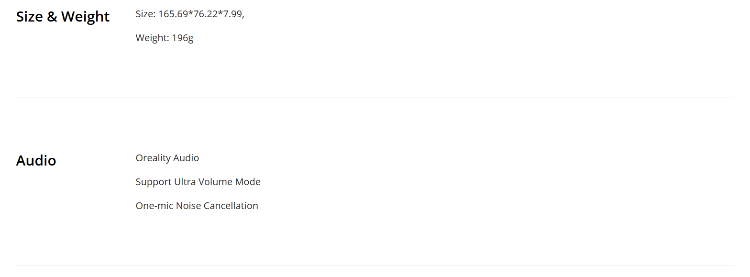Click the Oreality Audio text
Viewport: 750px width, 277px height.
[167, 158]
